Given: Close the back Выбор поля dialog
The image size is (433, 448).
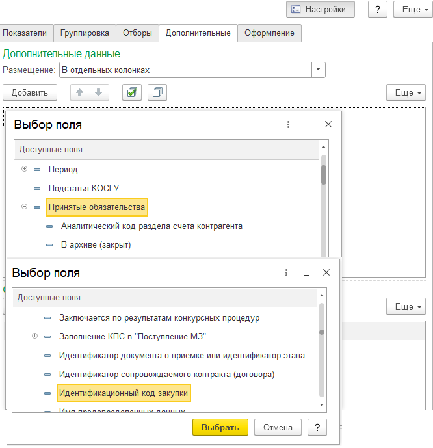Looking at the screenshot, I should click(x=328, y=125).
